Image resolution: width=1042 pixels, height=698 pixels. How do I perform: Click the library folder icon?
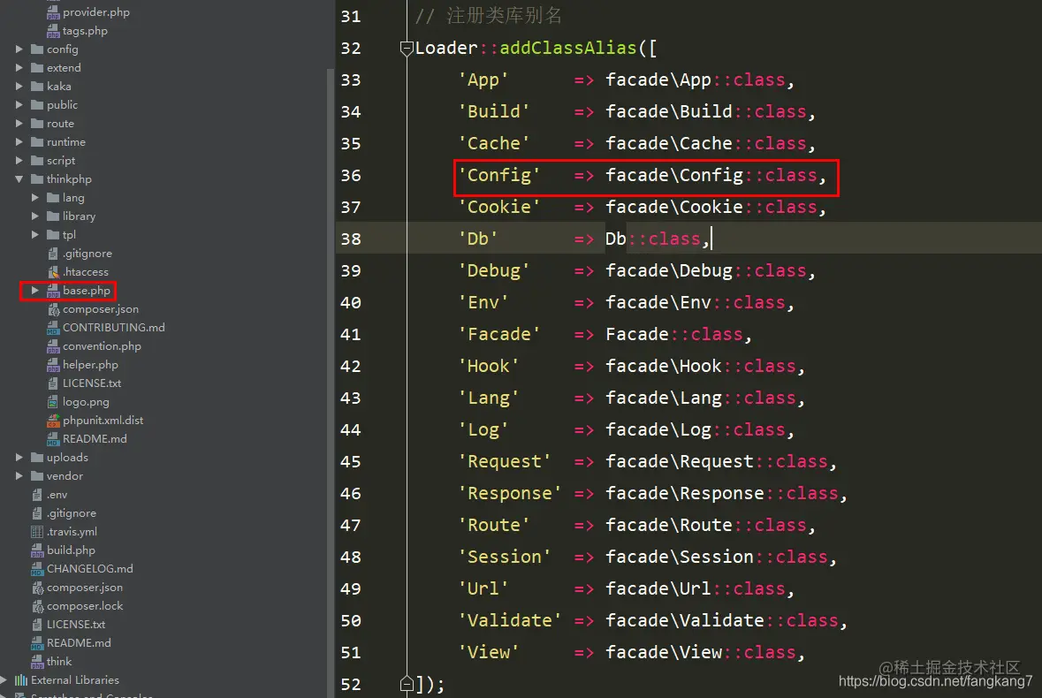click(x=53, y=216)
